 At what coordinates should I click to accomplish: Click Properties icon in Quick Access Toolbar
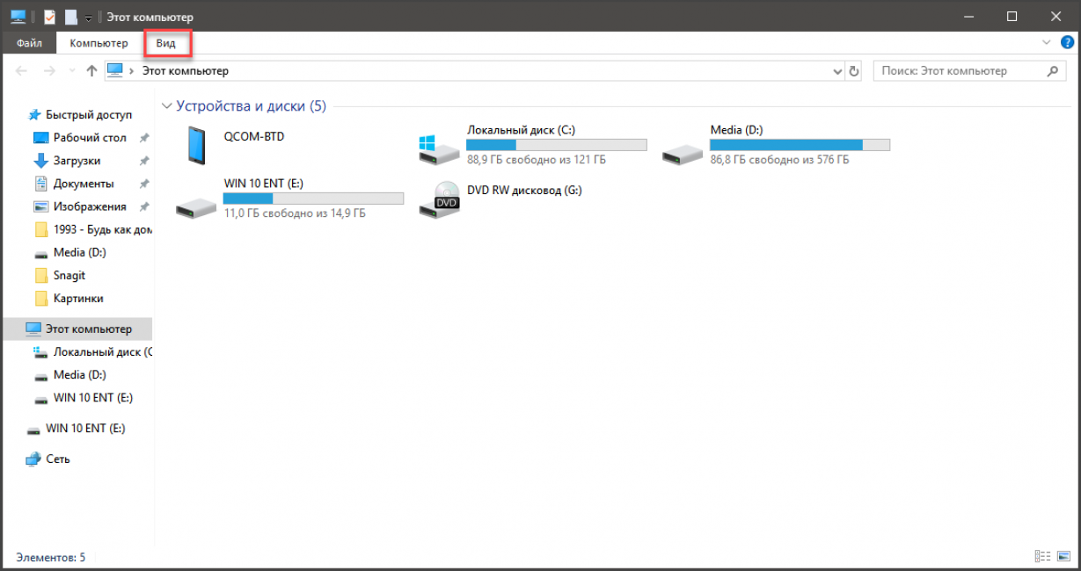[50, 17]
